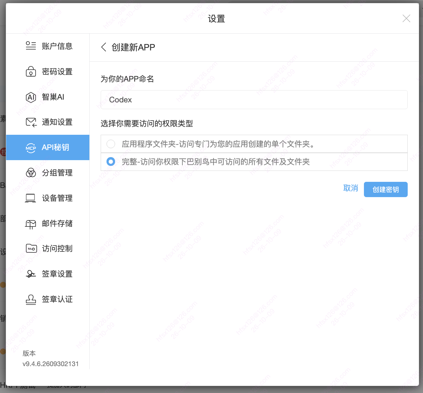The width and height of the screenshot is (423, 393).
Task: Click the access control folder icon
Action: pos(31,248)
